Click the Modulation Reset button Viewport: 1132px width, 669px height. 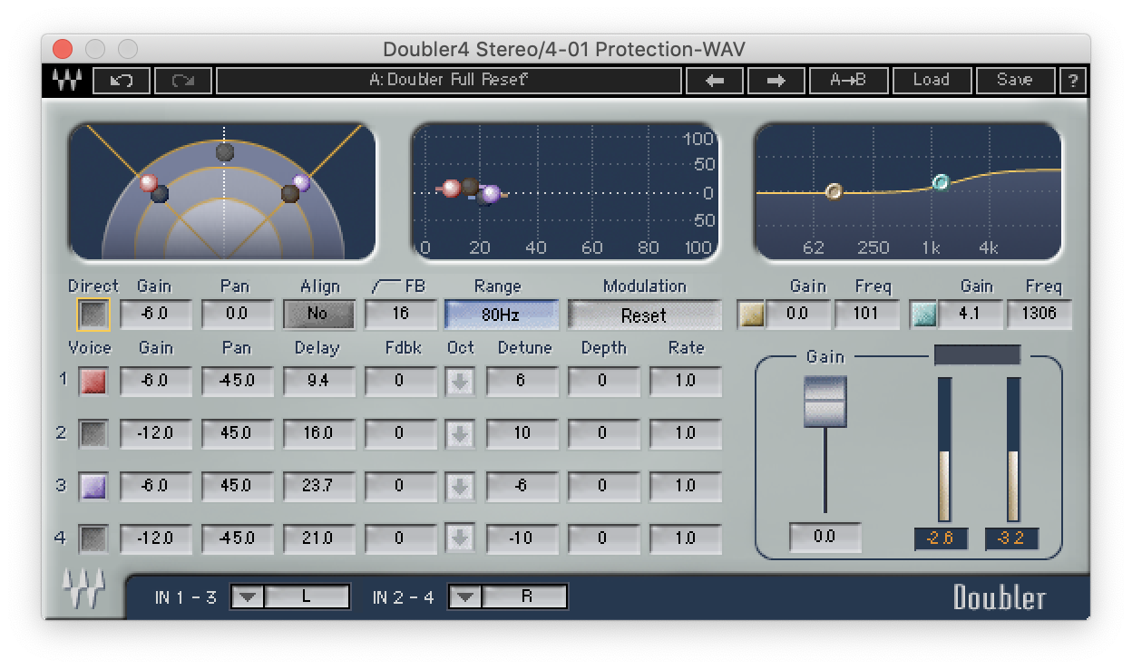tap(644, 315)
